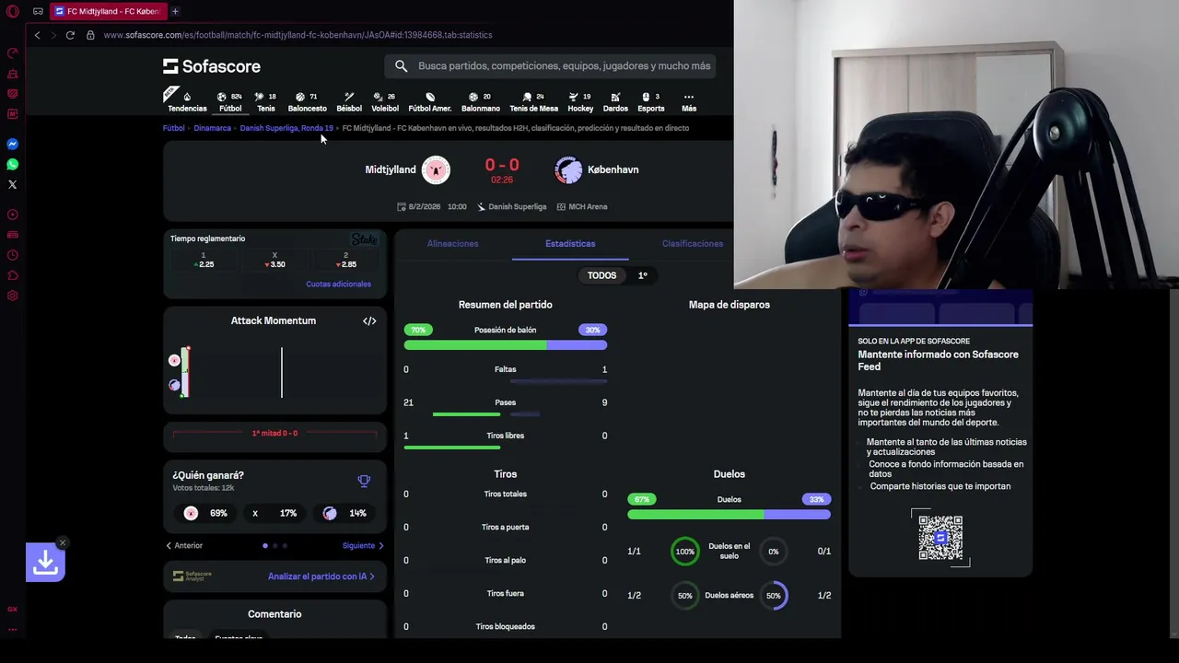
Task: Switch to the Alineaciones tab
Action: 452,243
